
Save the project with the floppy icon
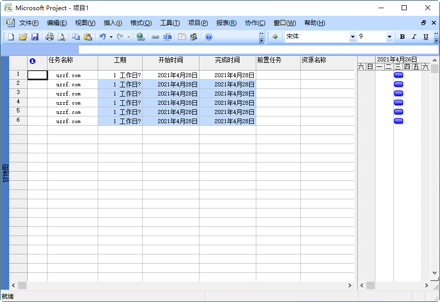pos(34,37)
